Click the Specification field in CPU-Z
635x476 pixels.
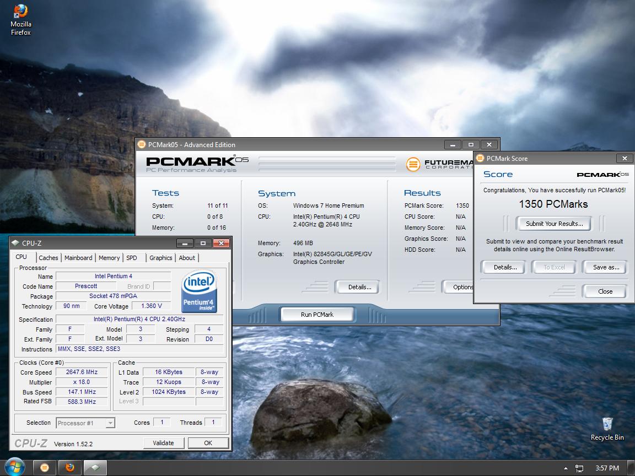[x=139, y=319]
